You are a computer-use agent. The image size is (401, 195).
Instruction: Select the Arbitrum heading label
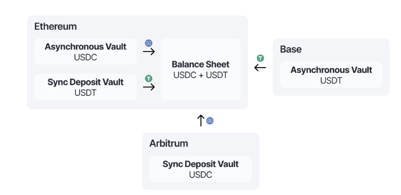pos(169,144)
